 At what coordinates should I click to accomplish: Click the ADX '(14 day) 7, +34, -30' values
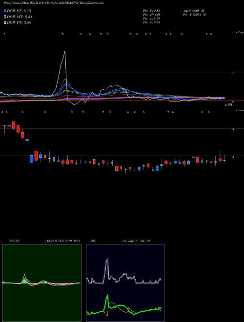136,241
